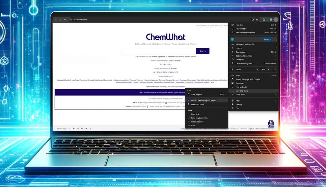
Task: Click the EC Number link
Action: pos(173,68)
